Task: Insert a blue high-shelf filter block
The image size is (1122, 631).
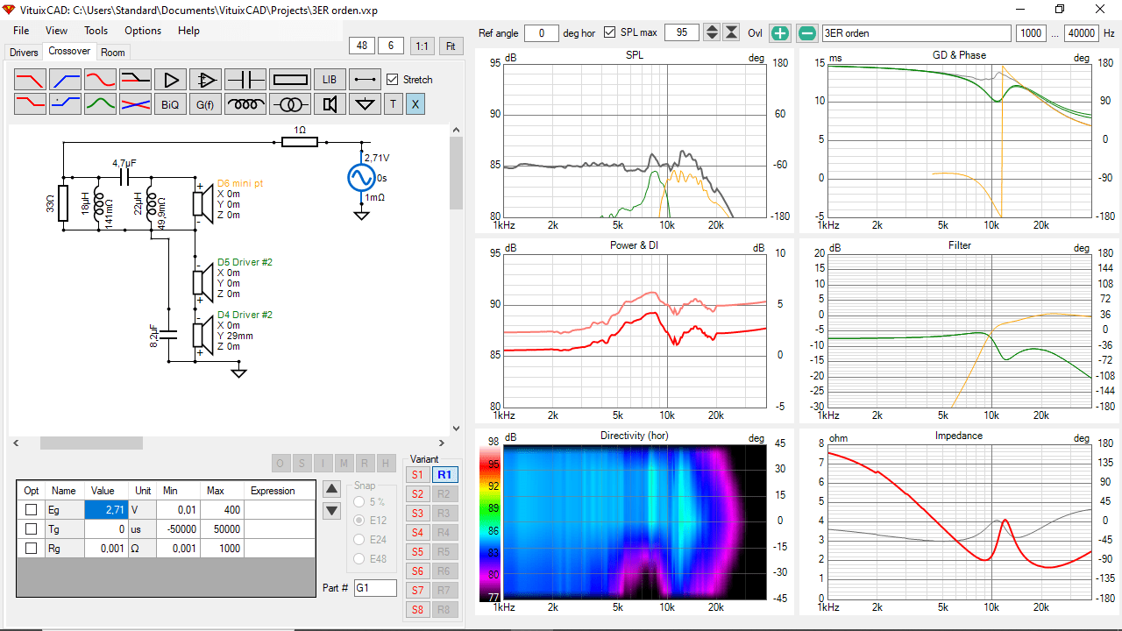Action: (x=66, y=104)
